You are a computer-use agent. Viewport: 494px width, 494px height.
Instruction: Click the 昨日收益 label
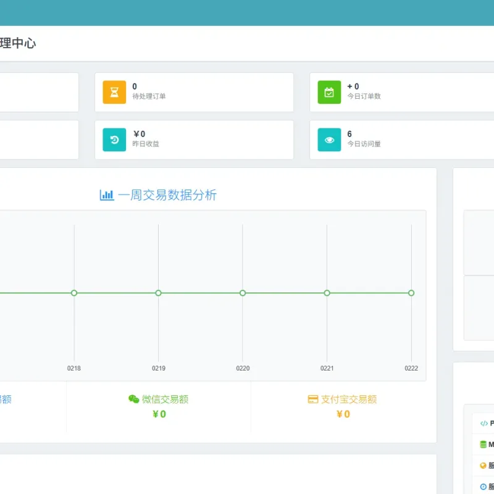[x=146, y=144]
